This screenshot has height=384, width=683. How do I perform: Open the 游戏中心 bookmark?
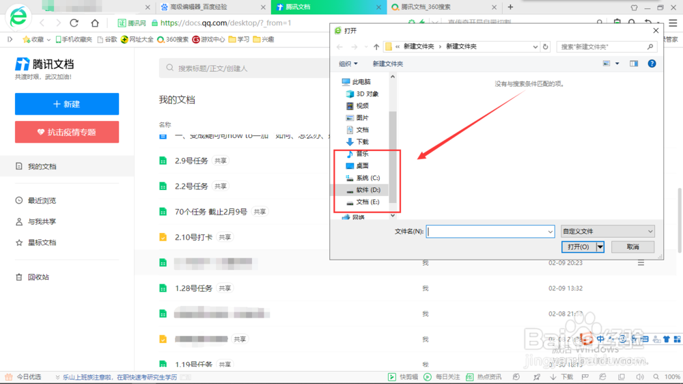click(x=208, y=39)
